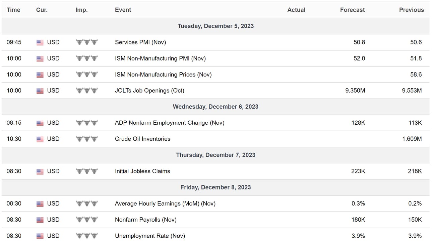
Task: Click bull importance icons for Unemployment Rate
Action: [x=87, y=236]
